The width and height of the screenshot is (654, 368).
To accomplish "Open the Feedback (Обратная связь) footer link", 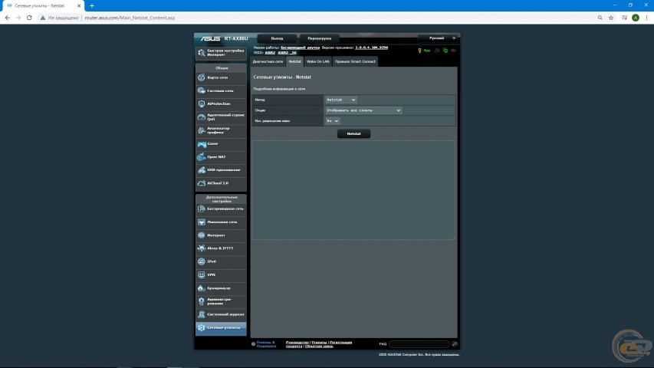I will point(319,347).
